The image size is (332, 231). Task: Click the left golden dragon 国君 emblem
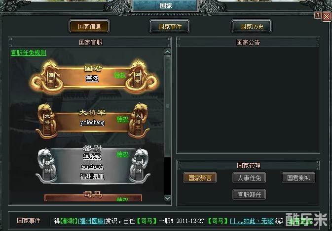pos(47,77)
